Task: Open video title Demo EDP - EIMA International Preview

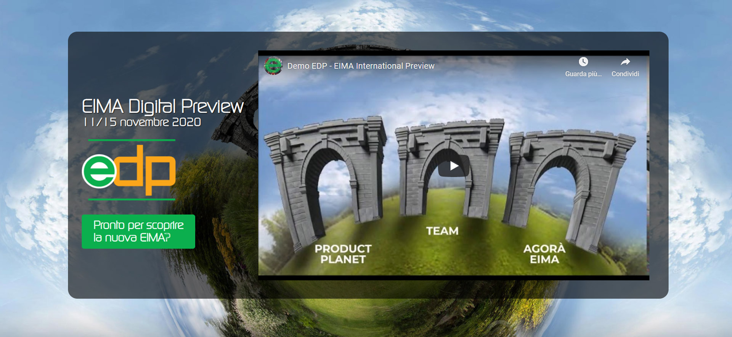Action: click(361, 66)
